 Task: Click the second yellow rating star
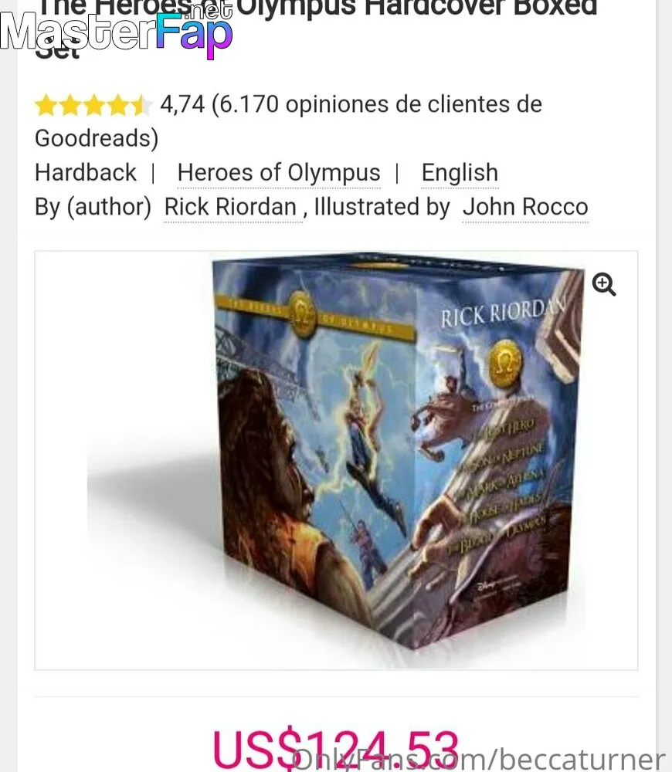point(70,105)
